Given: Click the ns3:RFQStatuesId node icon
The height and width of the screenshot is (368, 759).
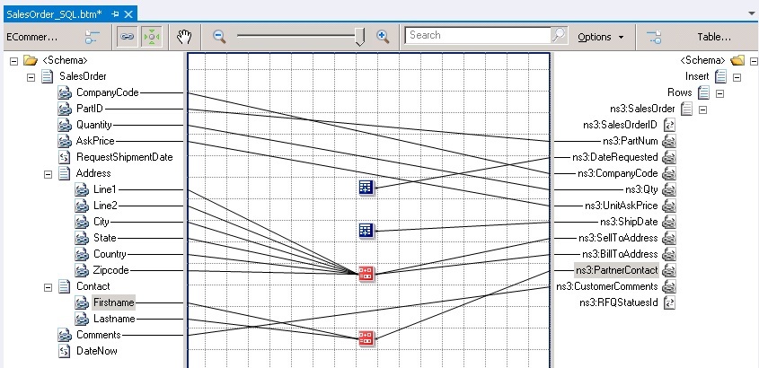Looking at the screenshot, I should pyautogui.click(x=670, y=302).
